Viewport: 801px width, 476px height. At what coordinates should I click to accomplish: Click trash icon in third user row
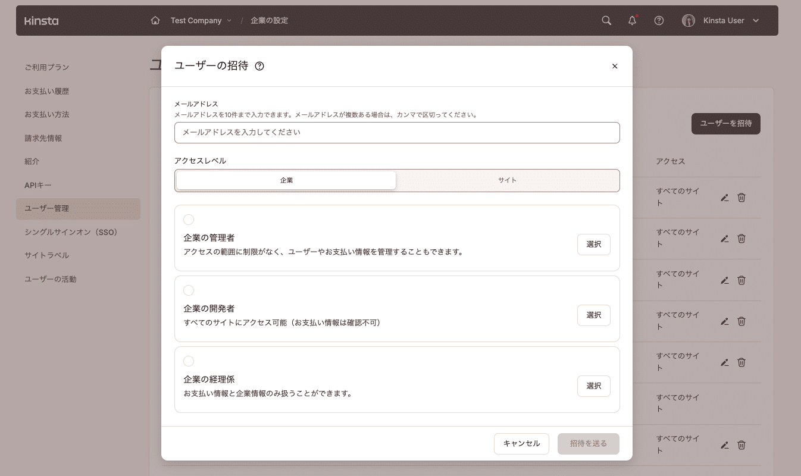(x=741, y=280)
